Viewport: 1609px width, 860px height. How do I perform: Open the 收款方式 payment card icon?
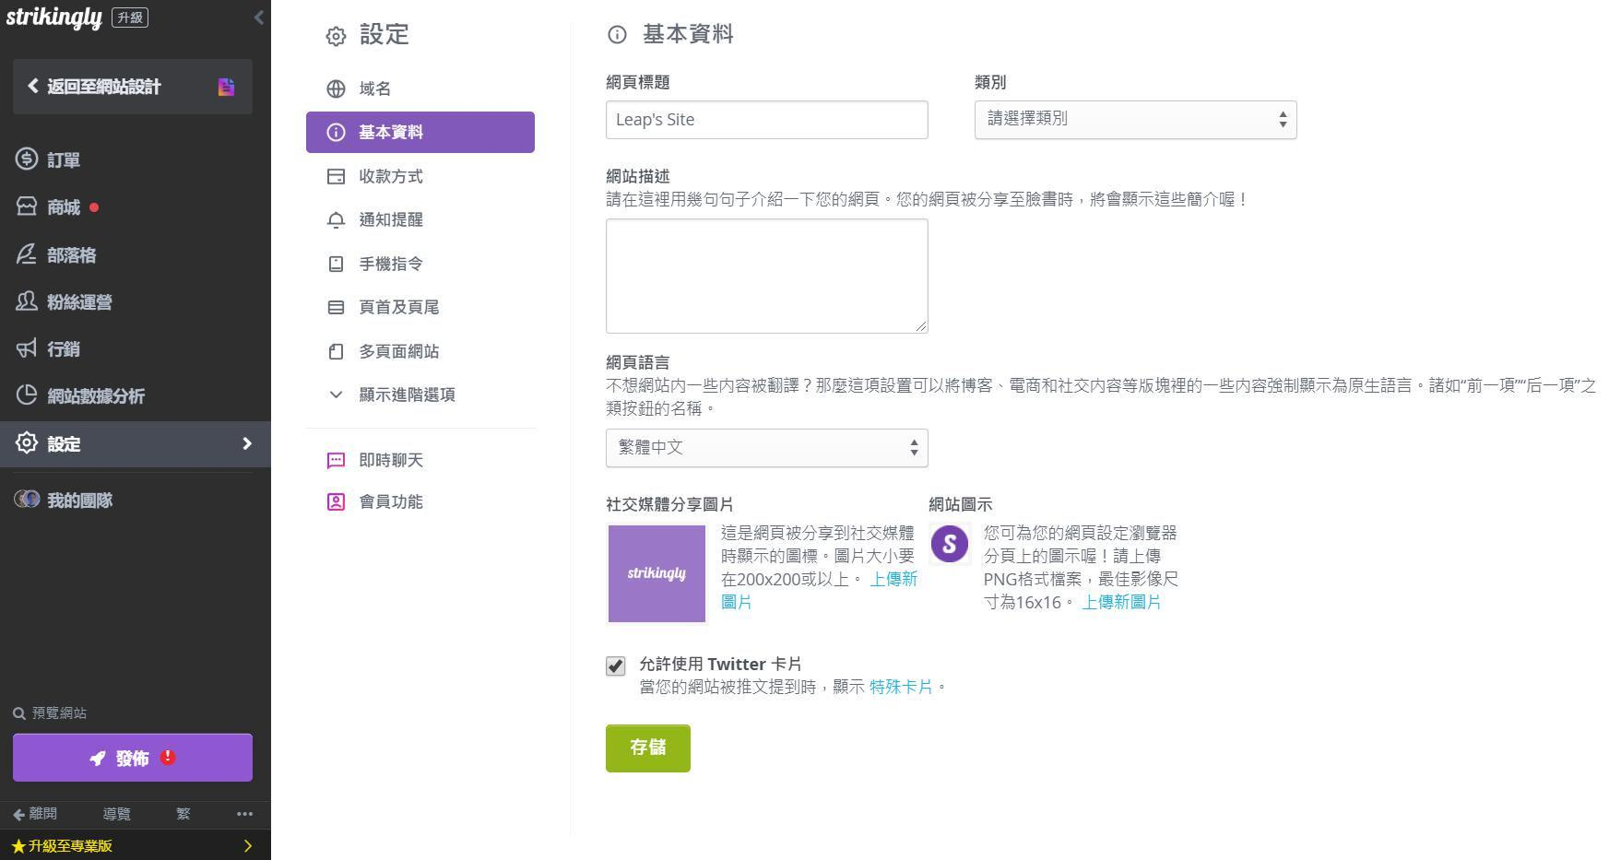coord(336,176)
